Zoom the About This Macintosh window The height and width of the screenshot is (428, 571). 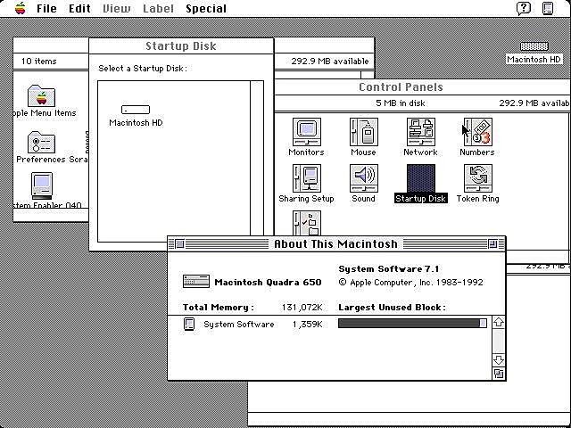click(x=492, y=243)
